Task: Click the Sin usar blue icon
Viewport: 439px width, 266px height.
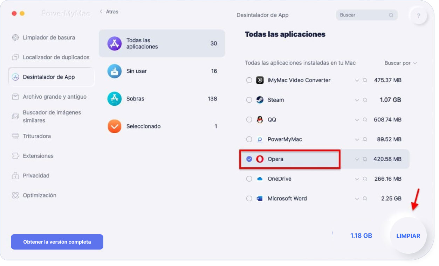Action: (115, 71)
